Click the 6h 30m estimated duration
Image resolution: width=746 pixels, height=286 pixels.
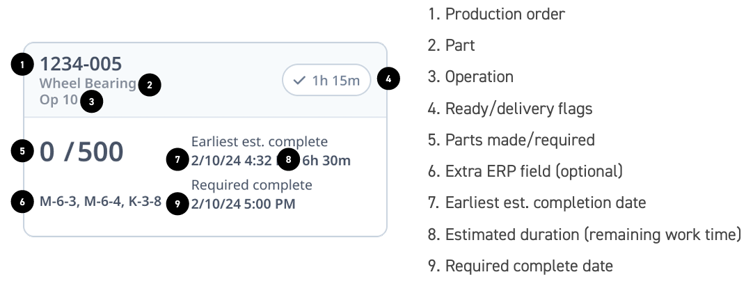[326, 160]
